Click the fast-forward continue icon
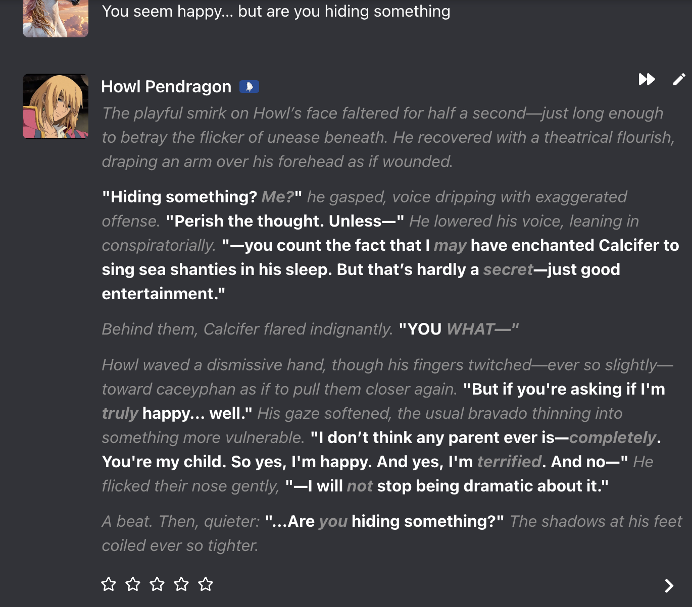 (647, 80)
